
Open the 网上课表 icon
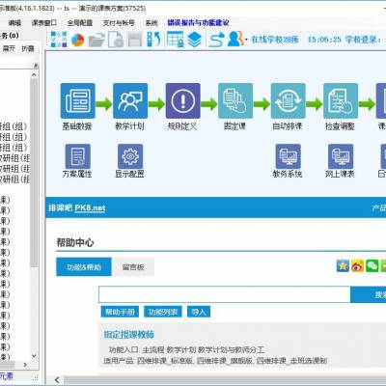pos(341,156)
